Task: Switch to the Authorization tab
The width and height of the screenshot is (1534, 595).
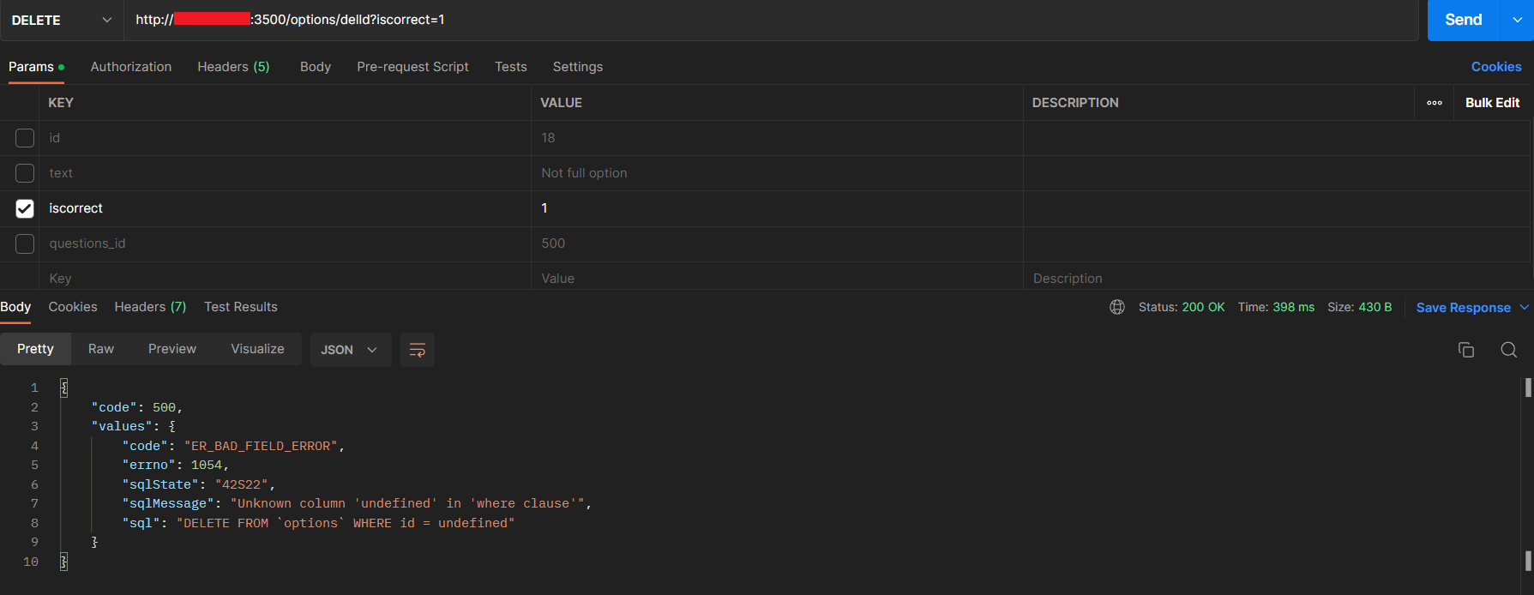Action: pos(131,67)
